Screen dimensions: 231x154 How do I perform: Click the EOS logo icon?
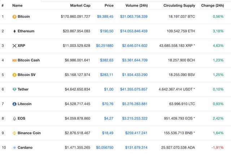point(14,119)
